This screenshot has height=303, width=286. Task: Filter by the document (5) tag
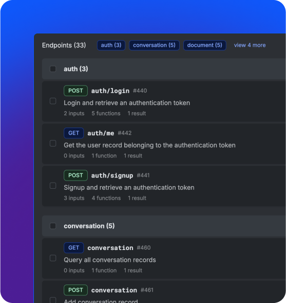[205, 45]
